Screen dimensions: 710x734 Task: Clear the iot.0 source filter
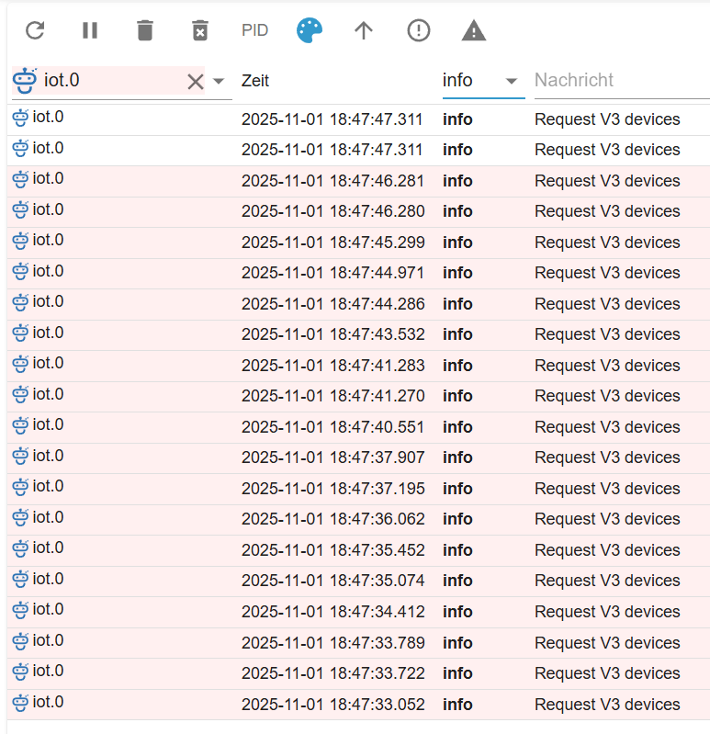196,82
